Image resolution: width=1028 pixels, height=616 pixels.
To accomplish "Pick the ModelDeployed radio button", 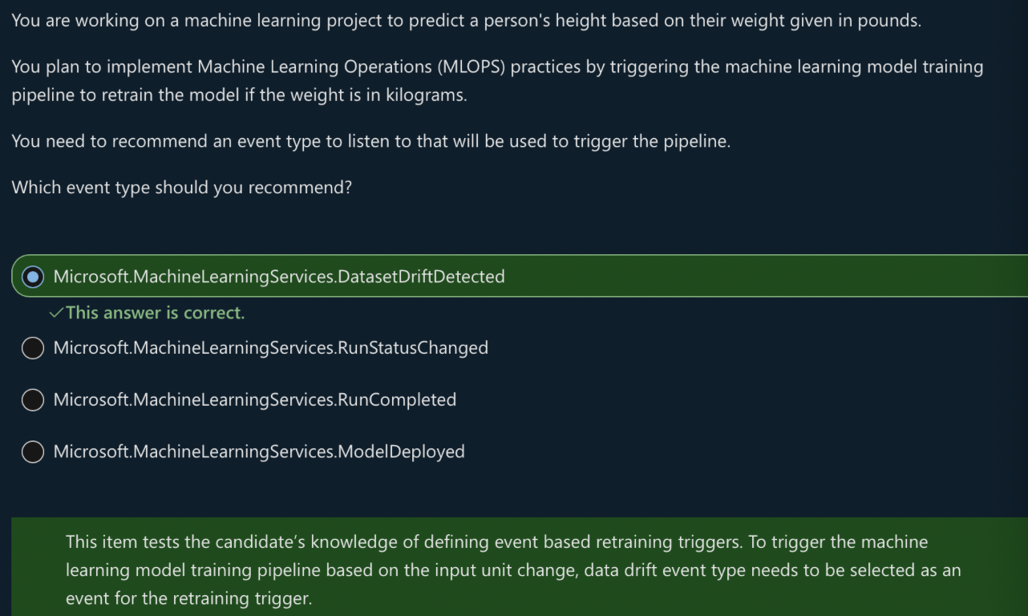I will click(x=33, y=452).
